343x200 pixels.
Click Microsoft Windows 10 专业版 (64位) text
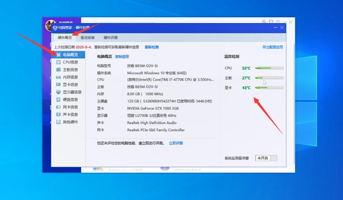pyautogui.click(x=157, y=73)
